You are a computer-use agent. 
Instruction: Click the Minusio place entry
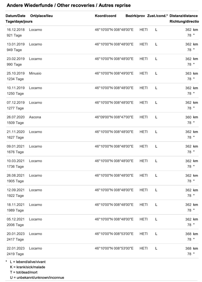(35, 73)
